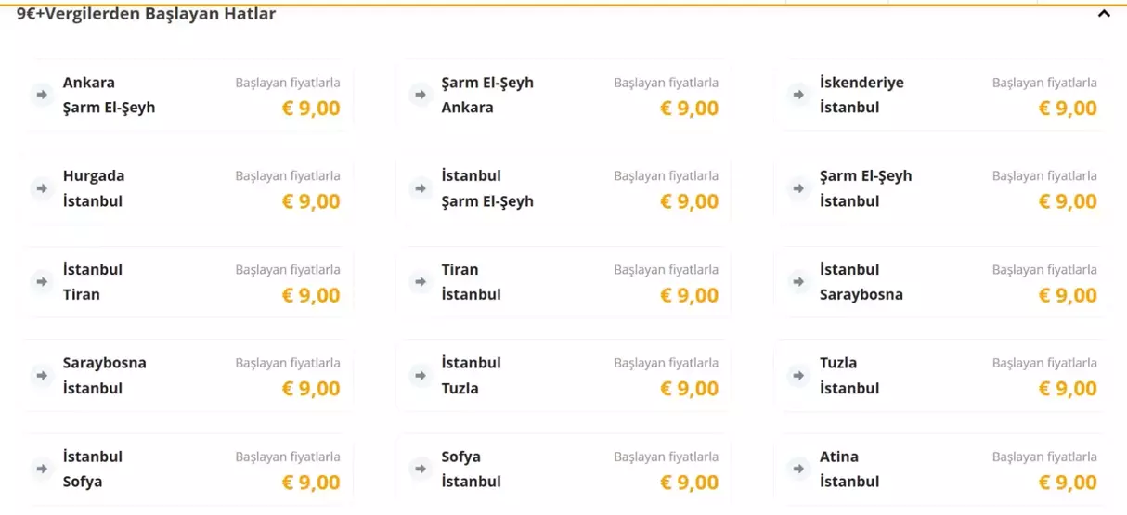Click arrow icon beside Saraybosna to İstanbul route

point(42,375)
